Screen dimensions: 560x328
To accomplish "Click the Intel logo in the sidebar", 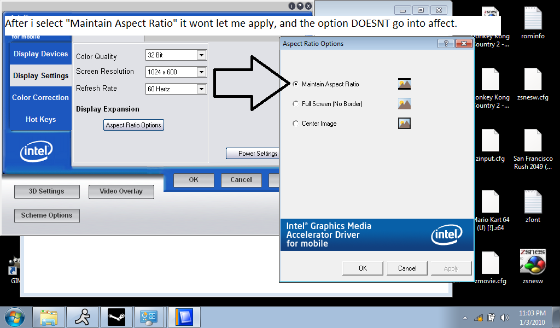I will pos(37,151).
